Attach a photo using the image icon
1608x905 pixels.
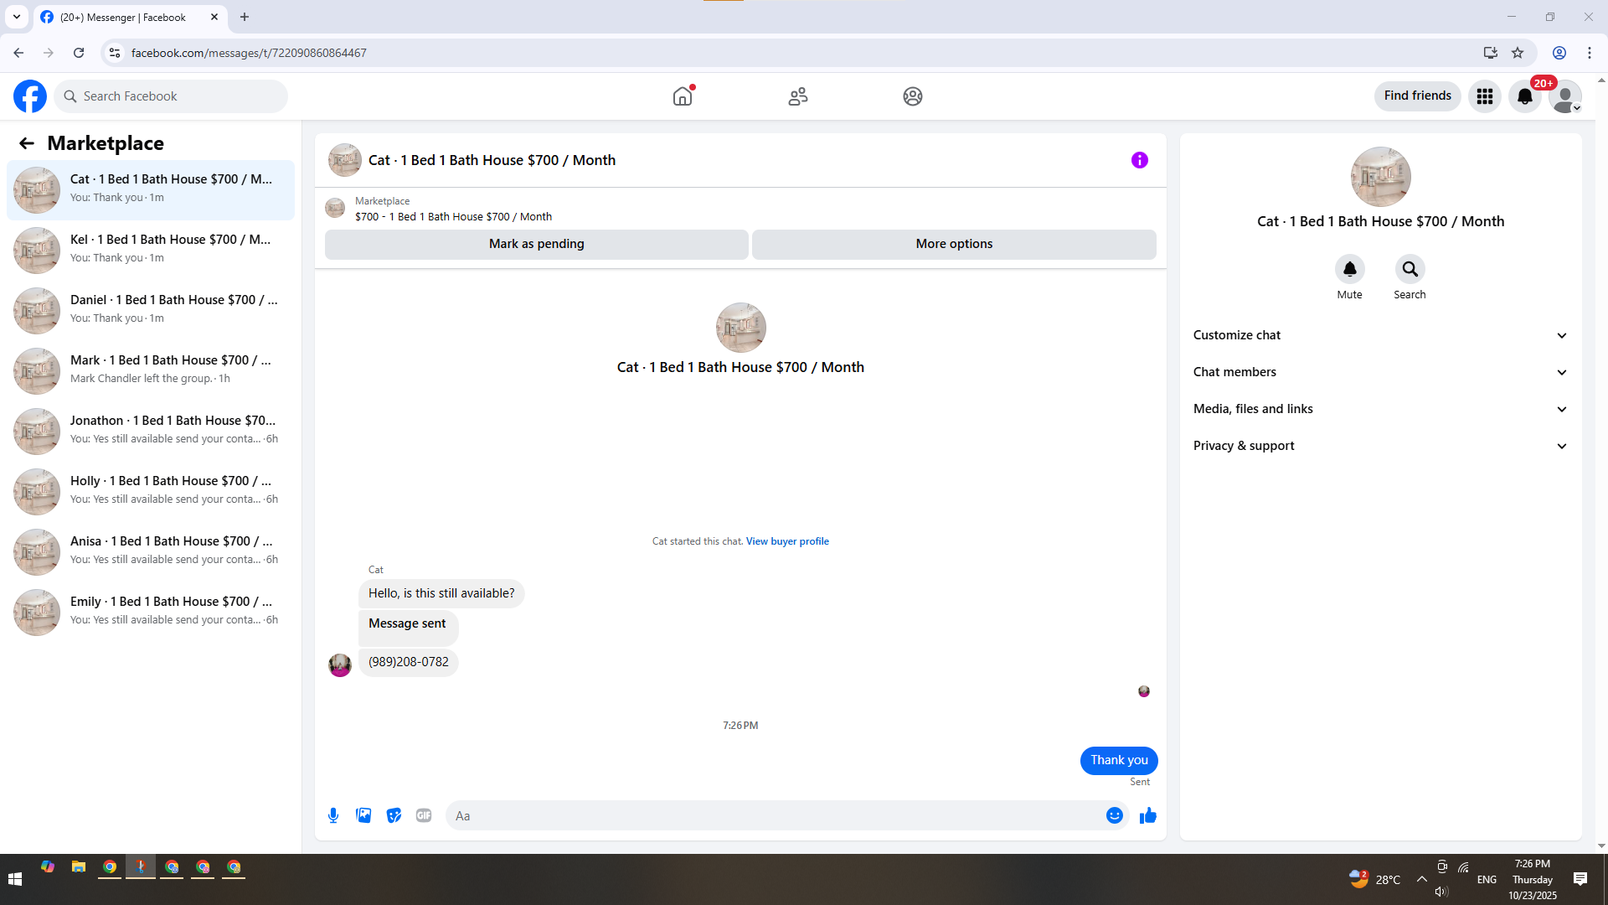(x=363, y=815)
